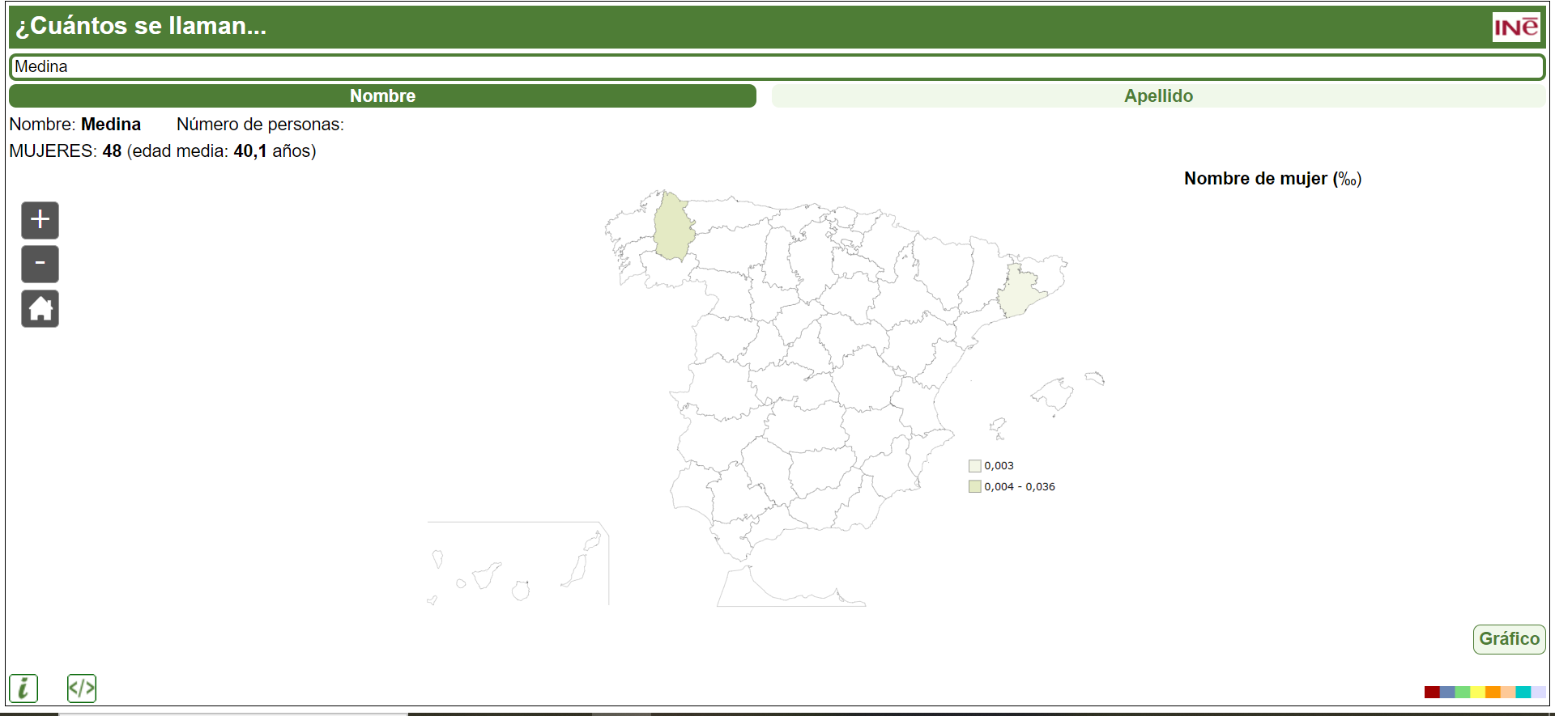The height and width of the screenshot is (716, 1555).
Task: Select the dark red color swatch
Action: [1431, 693]
